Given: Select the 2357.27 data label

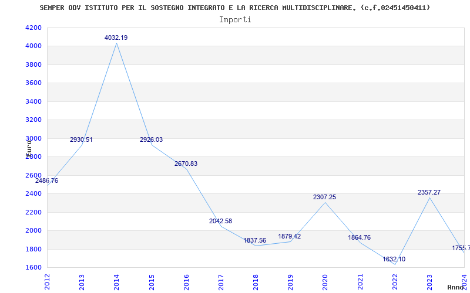Looking at the screenshot, I should [x=429, y=193].
